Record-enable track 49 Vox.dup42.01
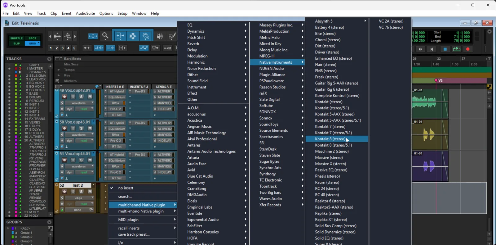 pos(64,97)
